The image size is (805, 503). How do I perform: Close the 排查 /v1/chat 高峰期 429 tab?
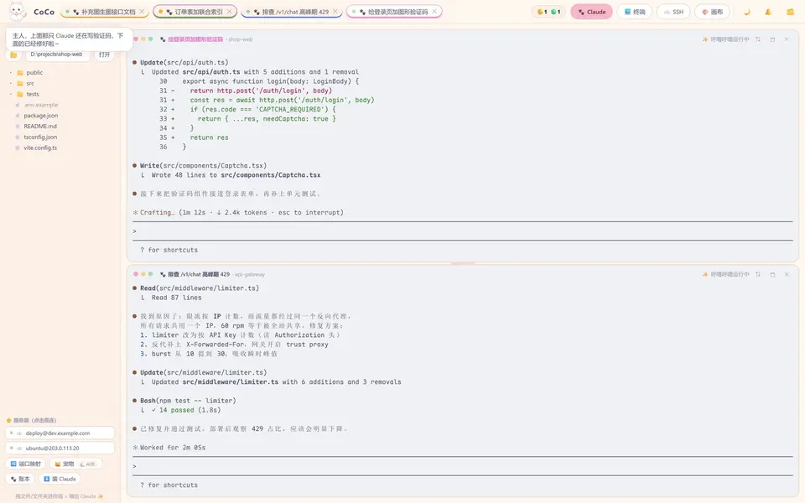(335, 12)
